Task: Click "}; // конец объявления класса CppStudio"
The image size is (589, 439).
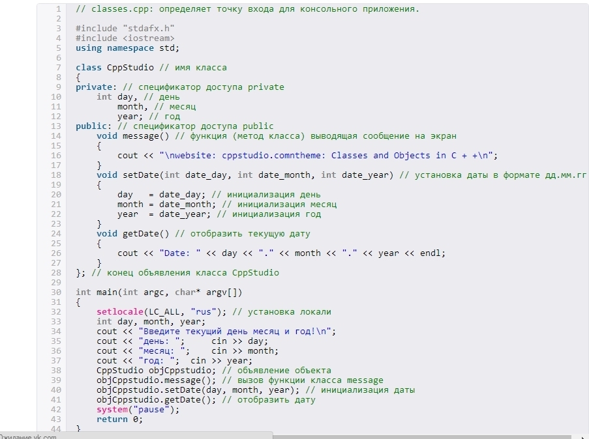Action: pos(177,272)
